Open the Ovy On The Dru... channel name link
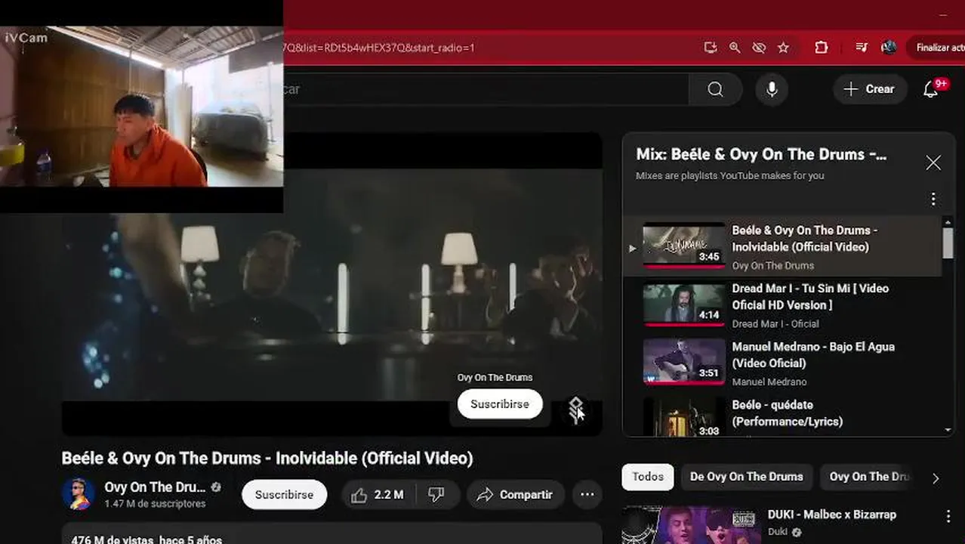The height and width of the screenshot is (544, 965). pyautogui.click(x=155, y=487)
